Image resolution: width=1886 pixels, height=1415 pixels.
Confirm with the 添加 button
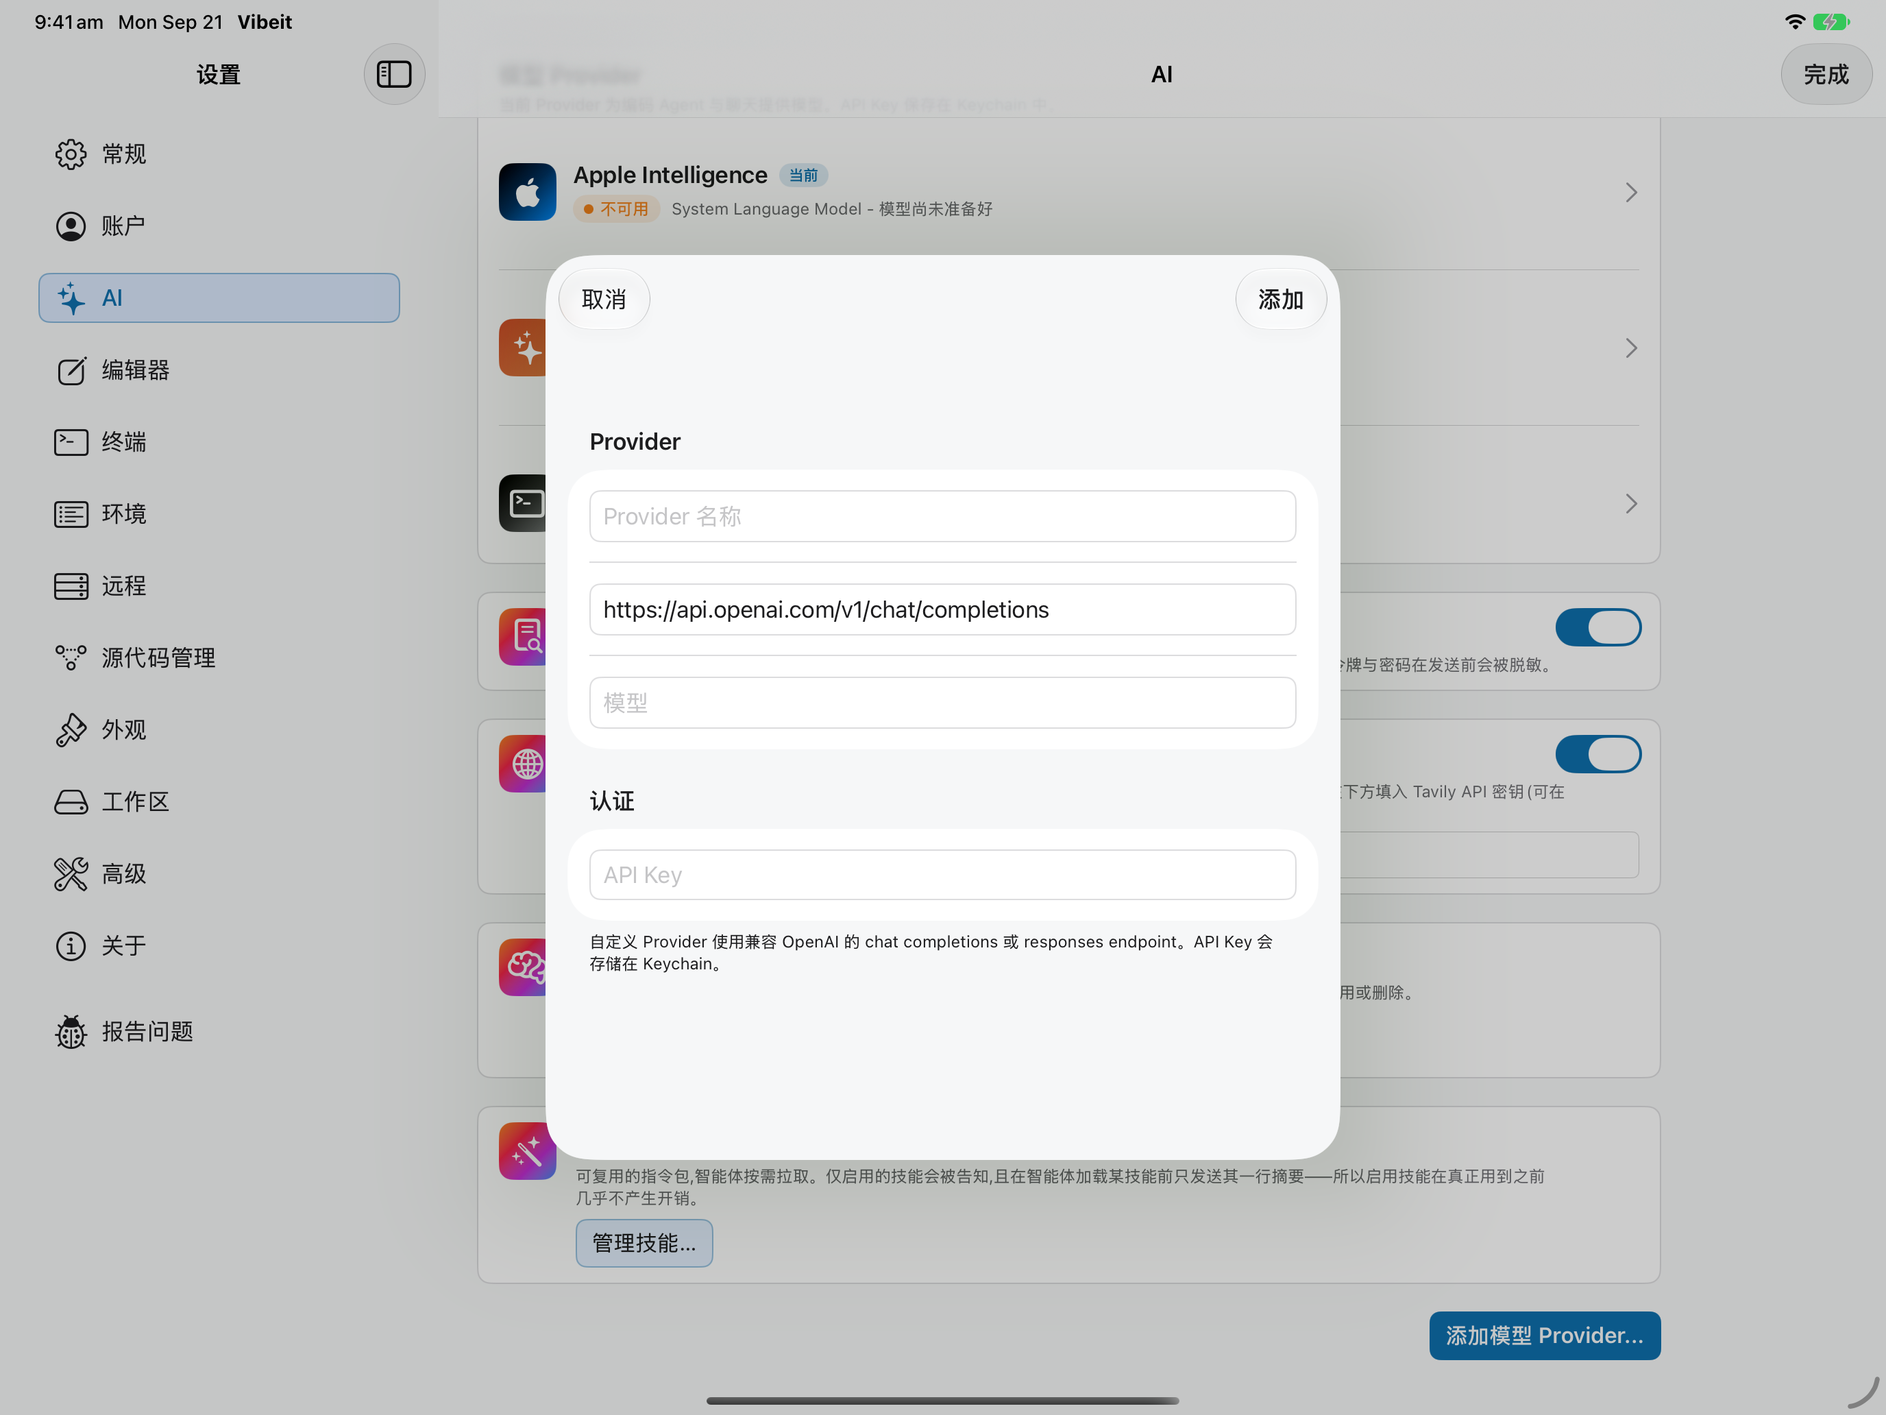tap(1281, 298)
